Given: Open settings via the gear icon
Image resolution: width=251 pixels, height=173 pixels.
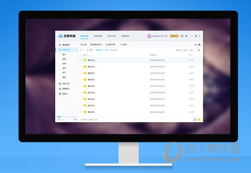Looking at the screenshot, I should pos(186,36).
